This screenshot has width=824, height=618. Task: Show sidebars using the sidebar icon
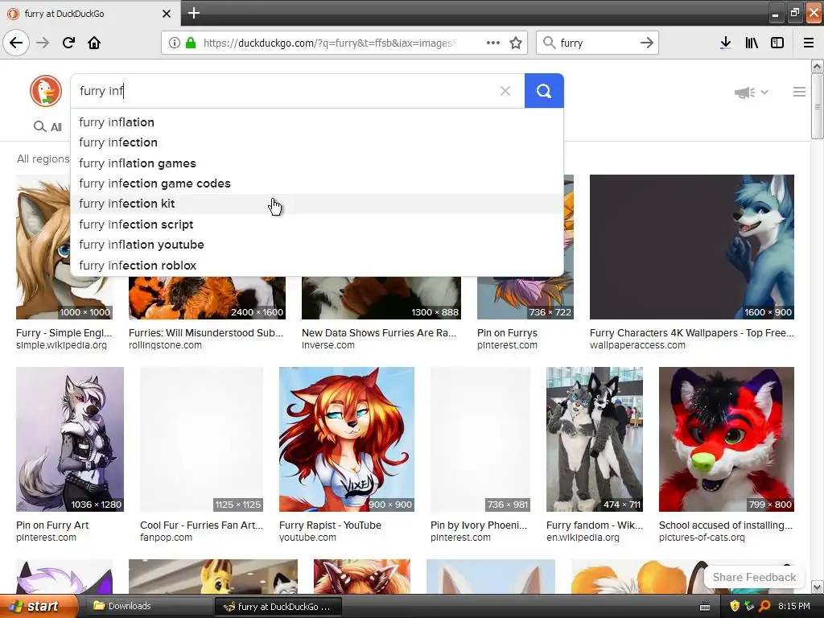point(777,43)
